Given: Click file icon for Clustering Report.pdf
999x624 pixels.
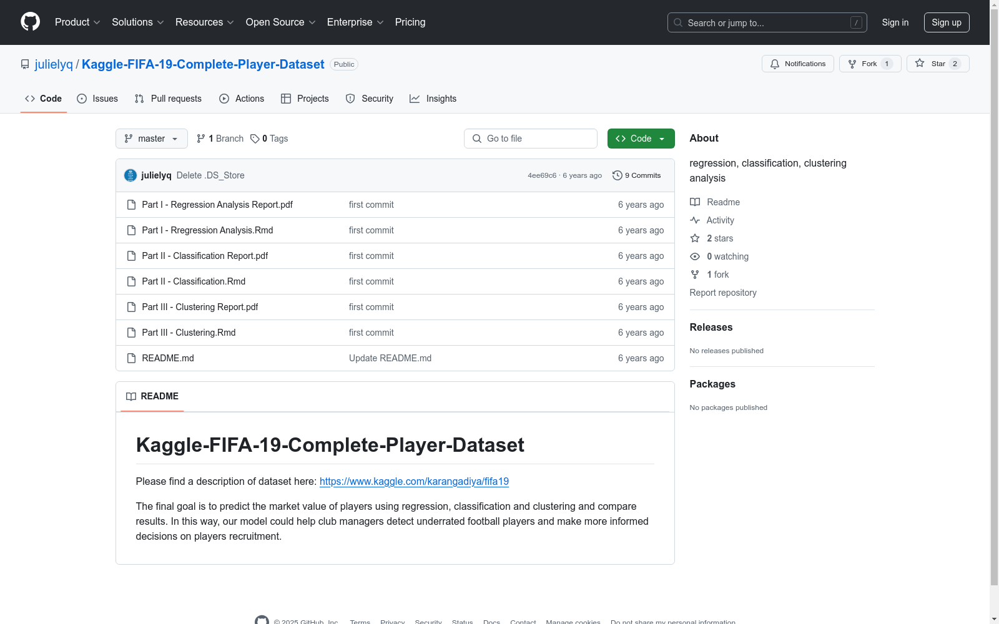Looking at the screenshot, I should [131, 307].
